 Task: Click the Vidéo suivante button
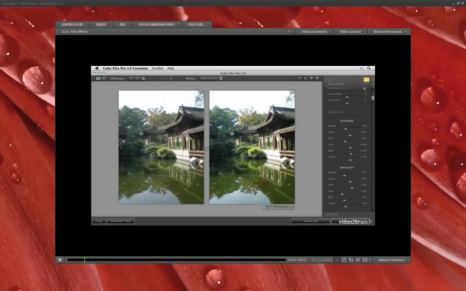tap(350, 32)
